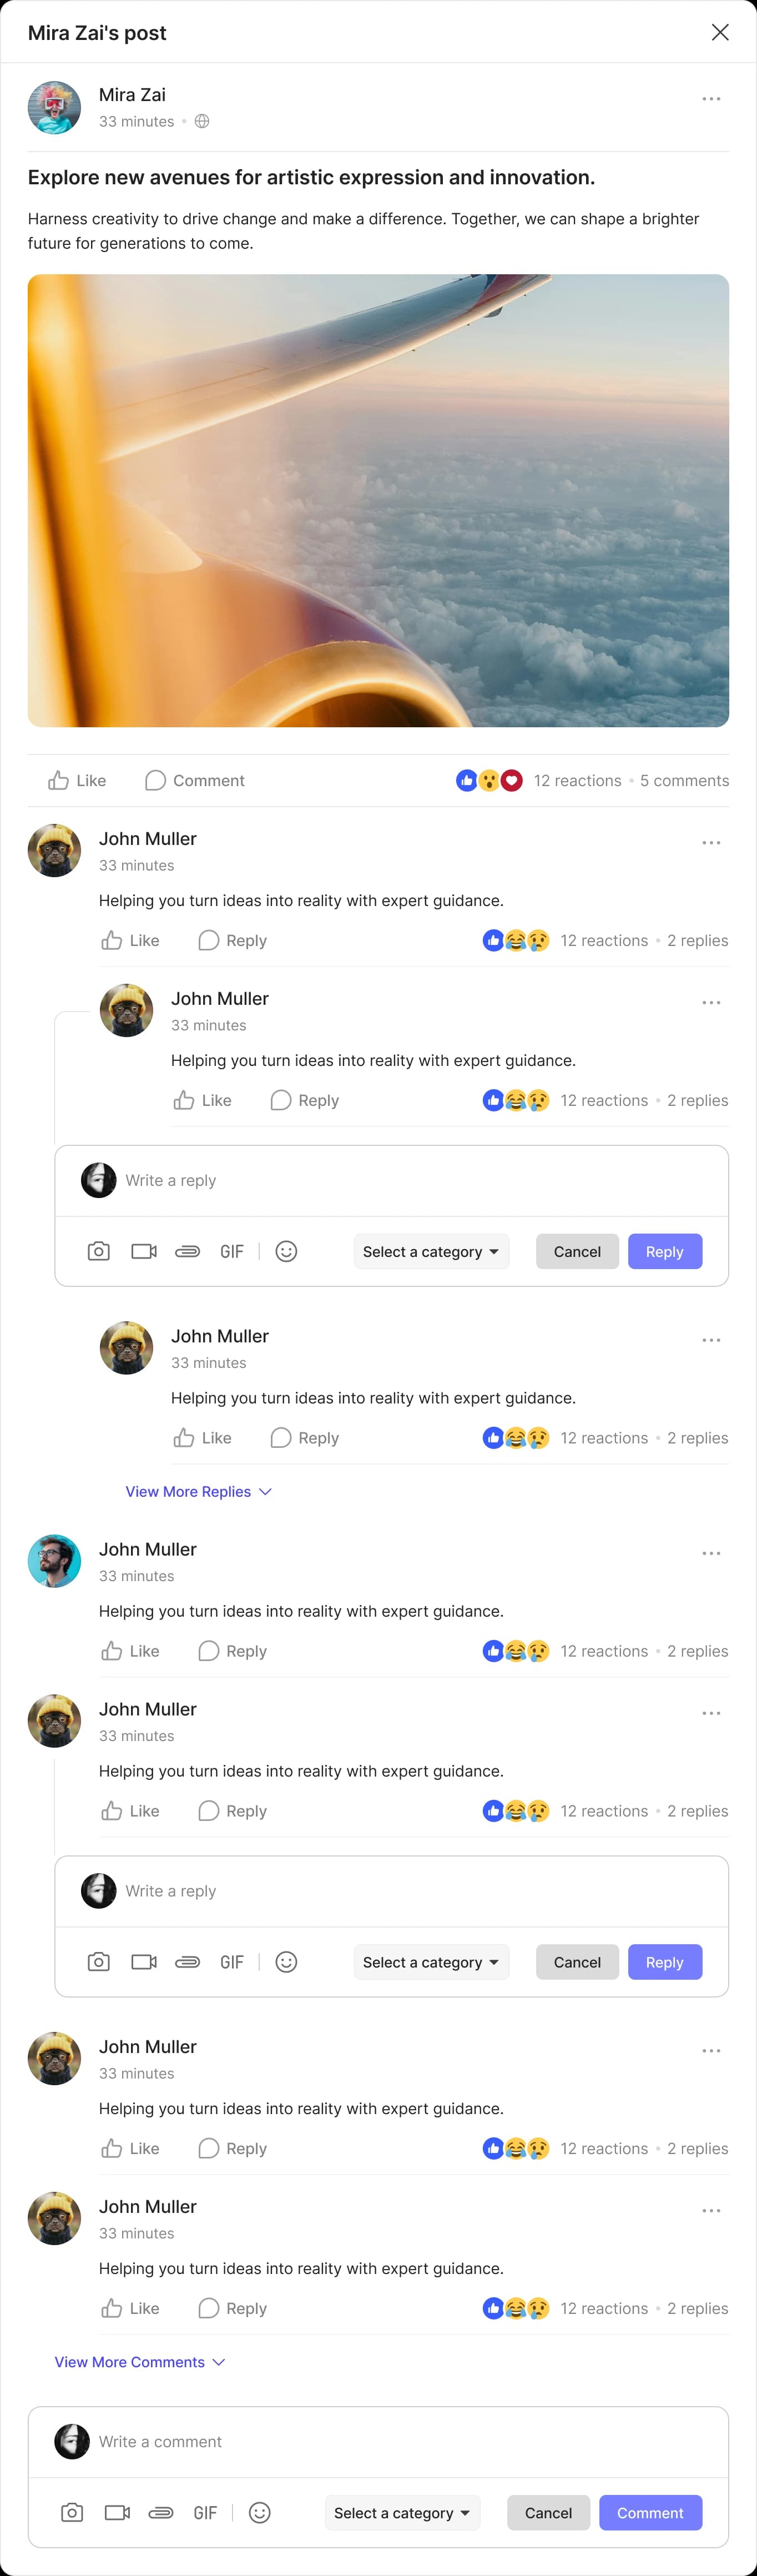Expand View More Replies
This screenshot has width=757, height=2576.
(198, 1491)
